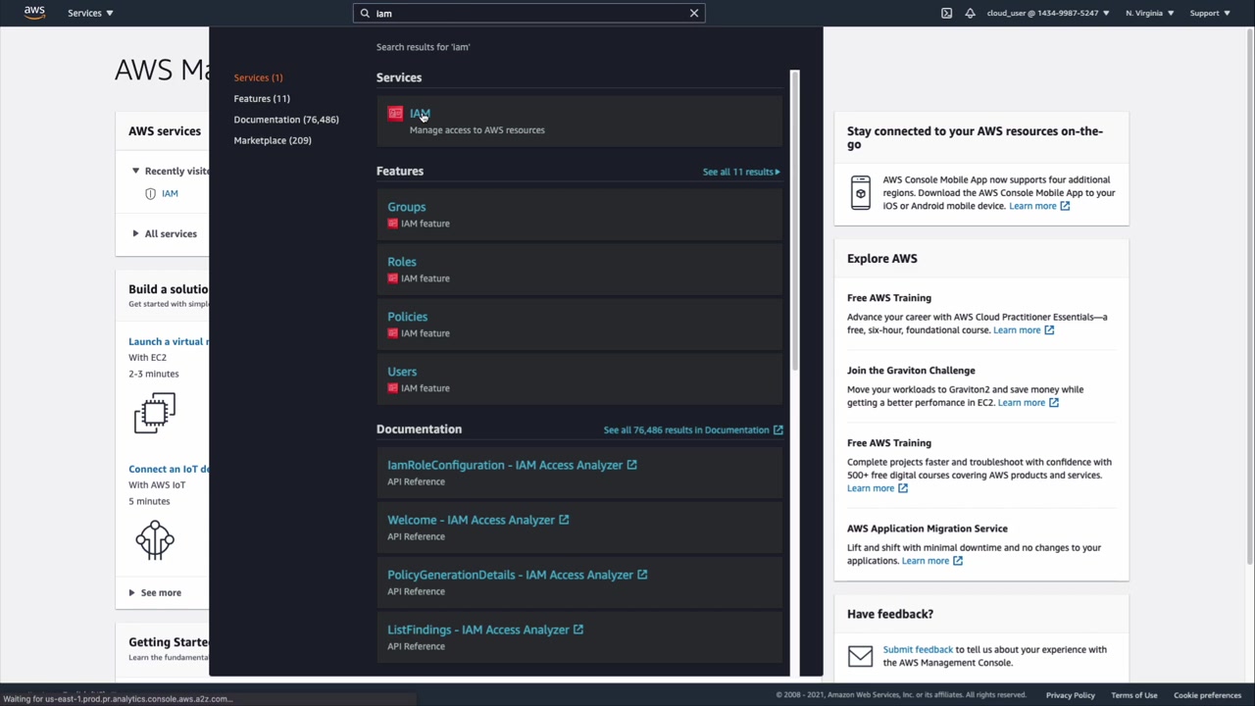Click the EC2 chip icon

click(155, 413)
